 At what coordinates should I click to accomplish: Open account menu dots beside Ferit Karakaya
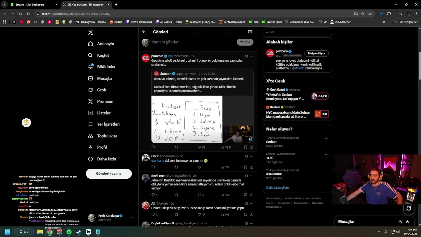pyautogui.click(x=133, y=218)
